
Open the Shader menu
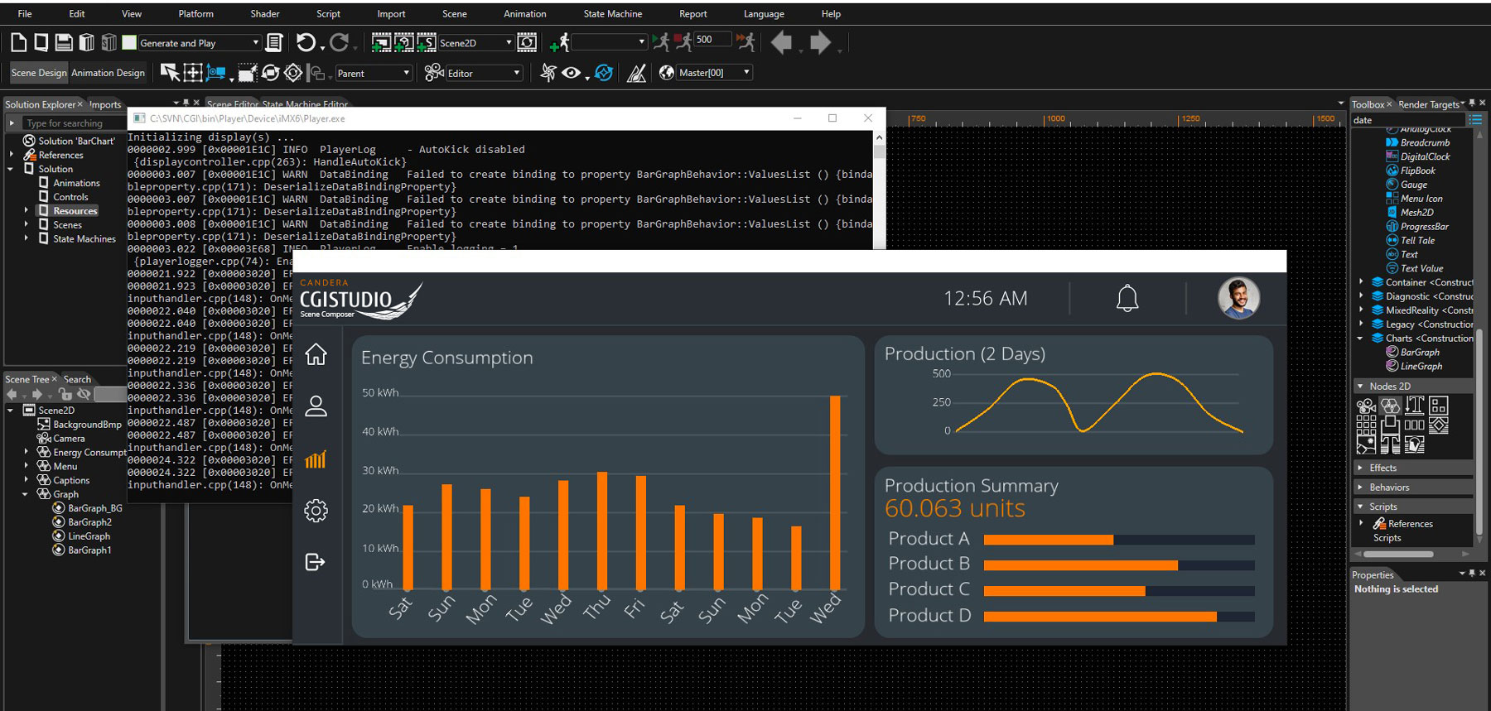[x=264, y=14]
